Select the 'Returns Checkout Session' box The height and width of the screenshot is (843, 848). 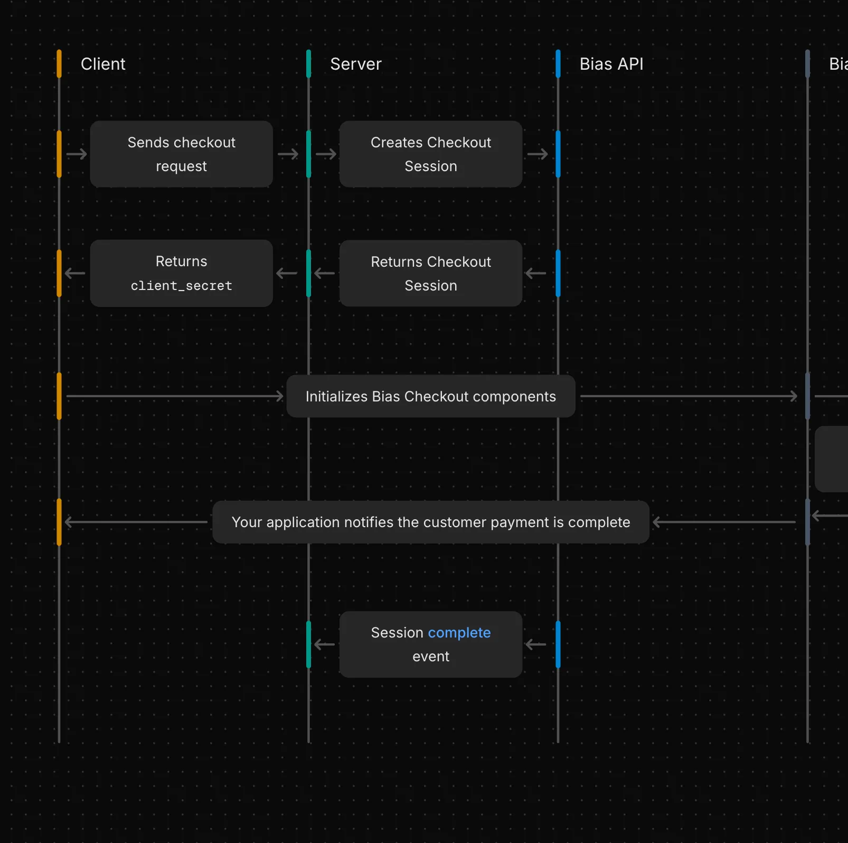pyautogui.click(x=431, y=273)
